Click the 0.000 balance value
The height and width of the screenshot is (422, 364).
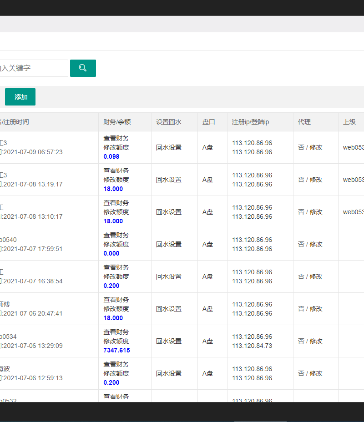[111, 253]
